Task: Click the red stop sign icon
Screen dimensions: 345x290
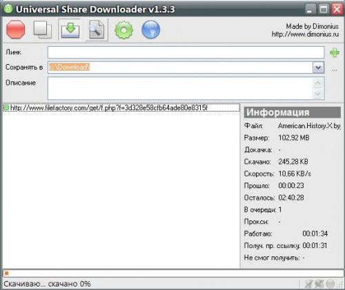Action: pos(16,30)
